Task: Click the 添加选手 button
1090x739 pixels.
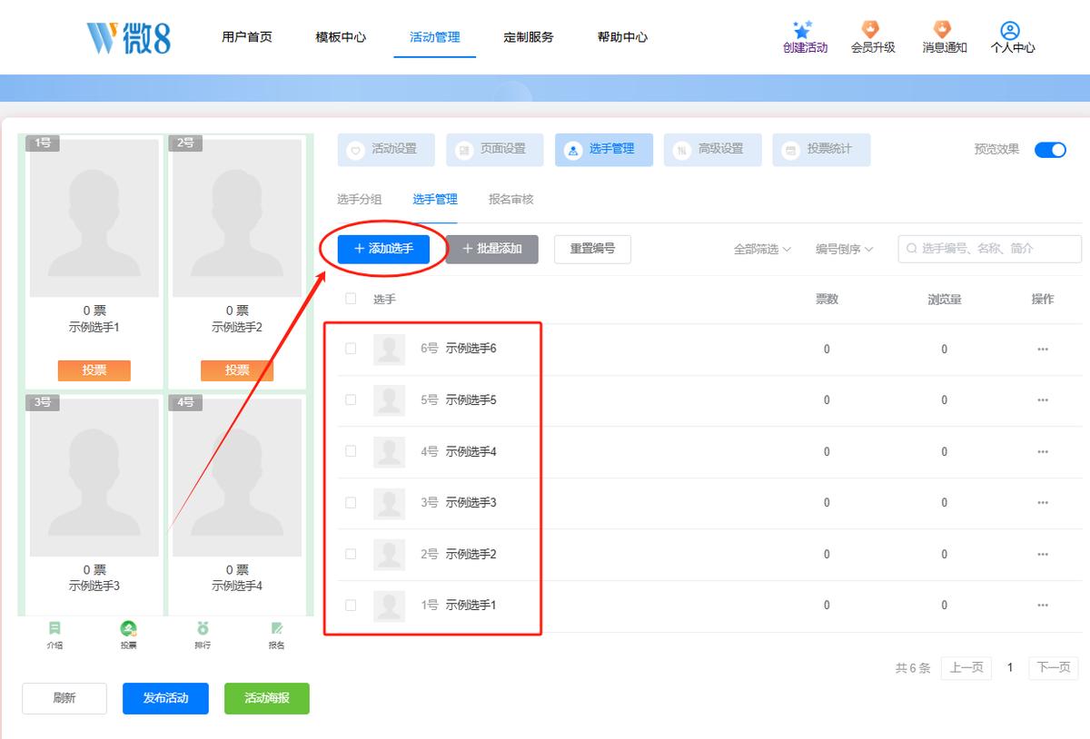Action: click(x=383, y=249)
